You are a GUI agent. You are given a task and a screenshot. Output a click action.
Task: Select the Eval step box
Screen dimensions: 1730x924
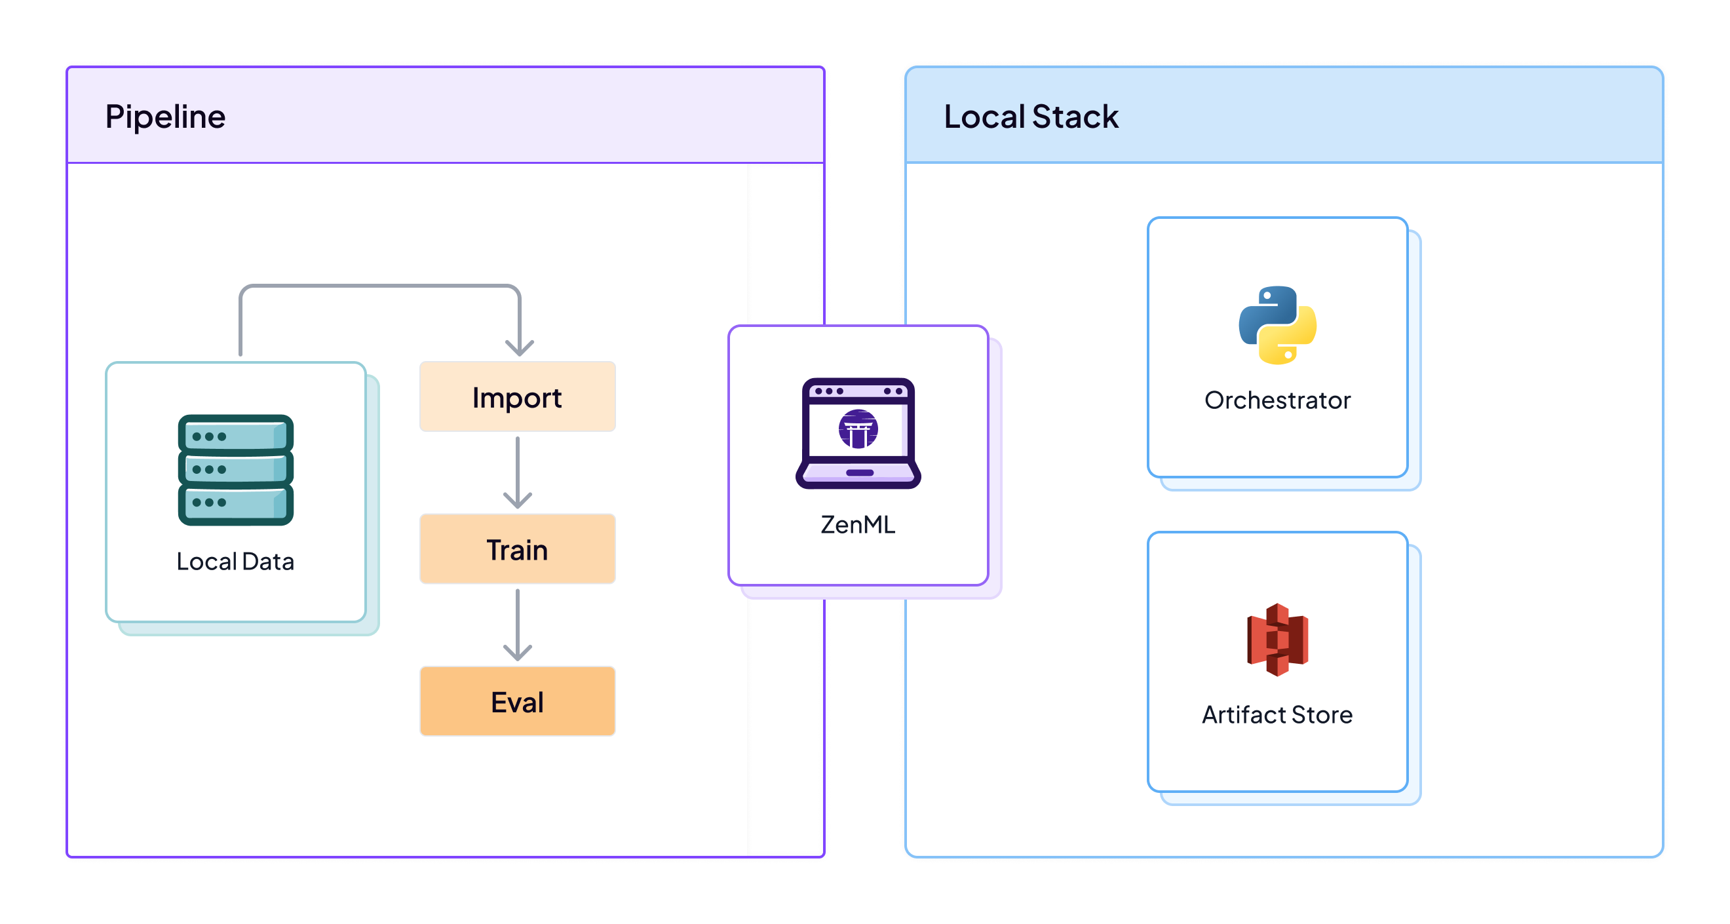point(517,702)
